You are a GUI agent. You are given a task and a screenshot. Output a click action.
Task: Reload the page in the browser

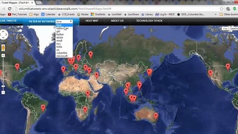tap(10, 9)
